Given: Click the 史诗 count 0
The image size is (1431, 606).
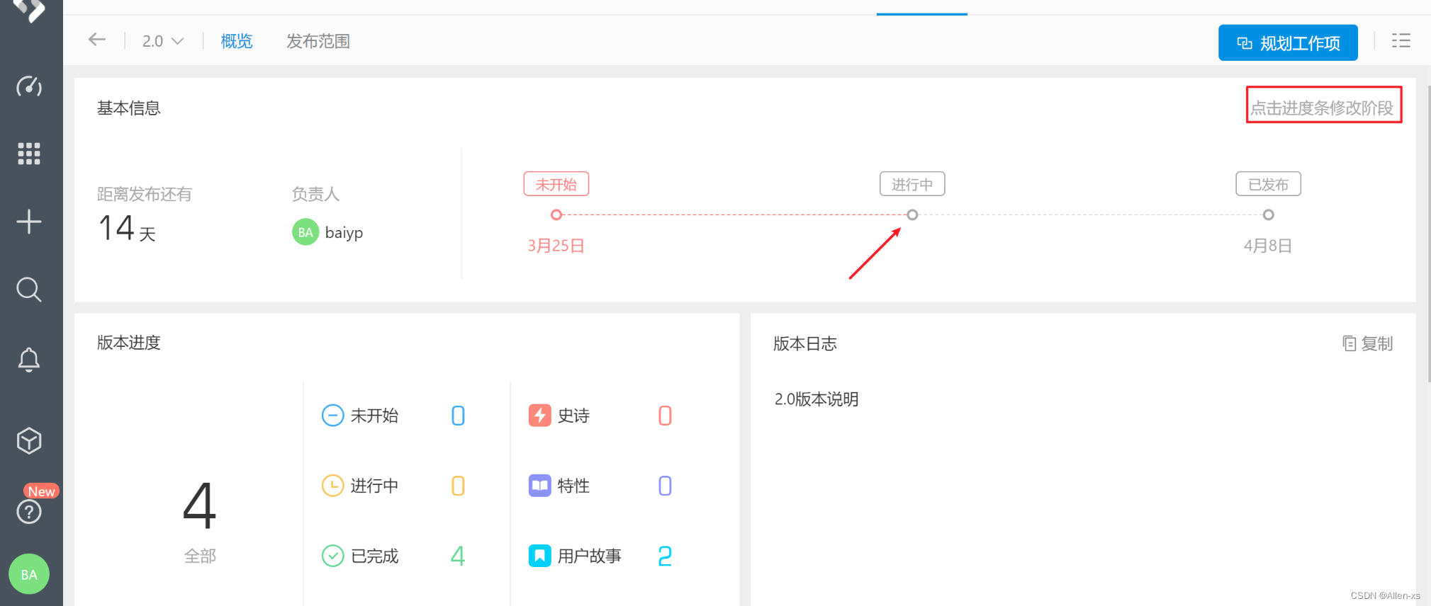Looking at the screenshot, I should tap(665, 416).
